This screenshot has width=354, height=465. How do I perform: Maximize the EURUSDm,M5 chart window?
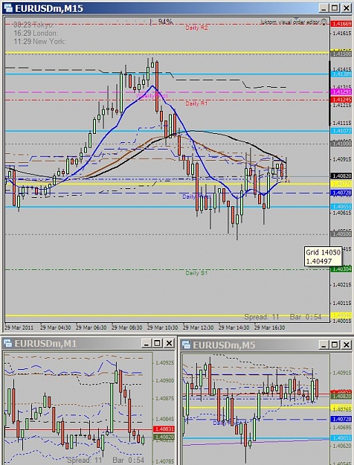(335, 344)
